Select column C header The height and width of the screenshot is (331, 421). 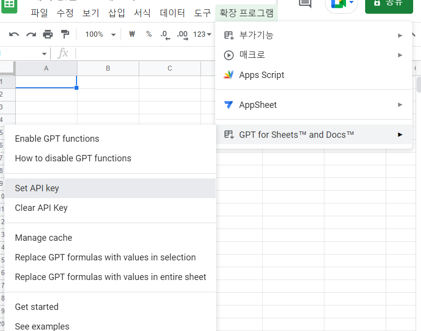coord(170,69)
